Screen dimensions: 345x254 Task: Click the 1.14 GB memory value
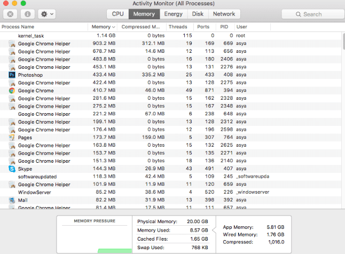click(106, 35)
